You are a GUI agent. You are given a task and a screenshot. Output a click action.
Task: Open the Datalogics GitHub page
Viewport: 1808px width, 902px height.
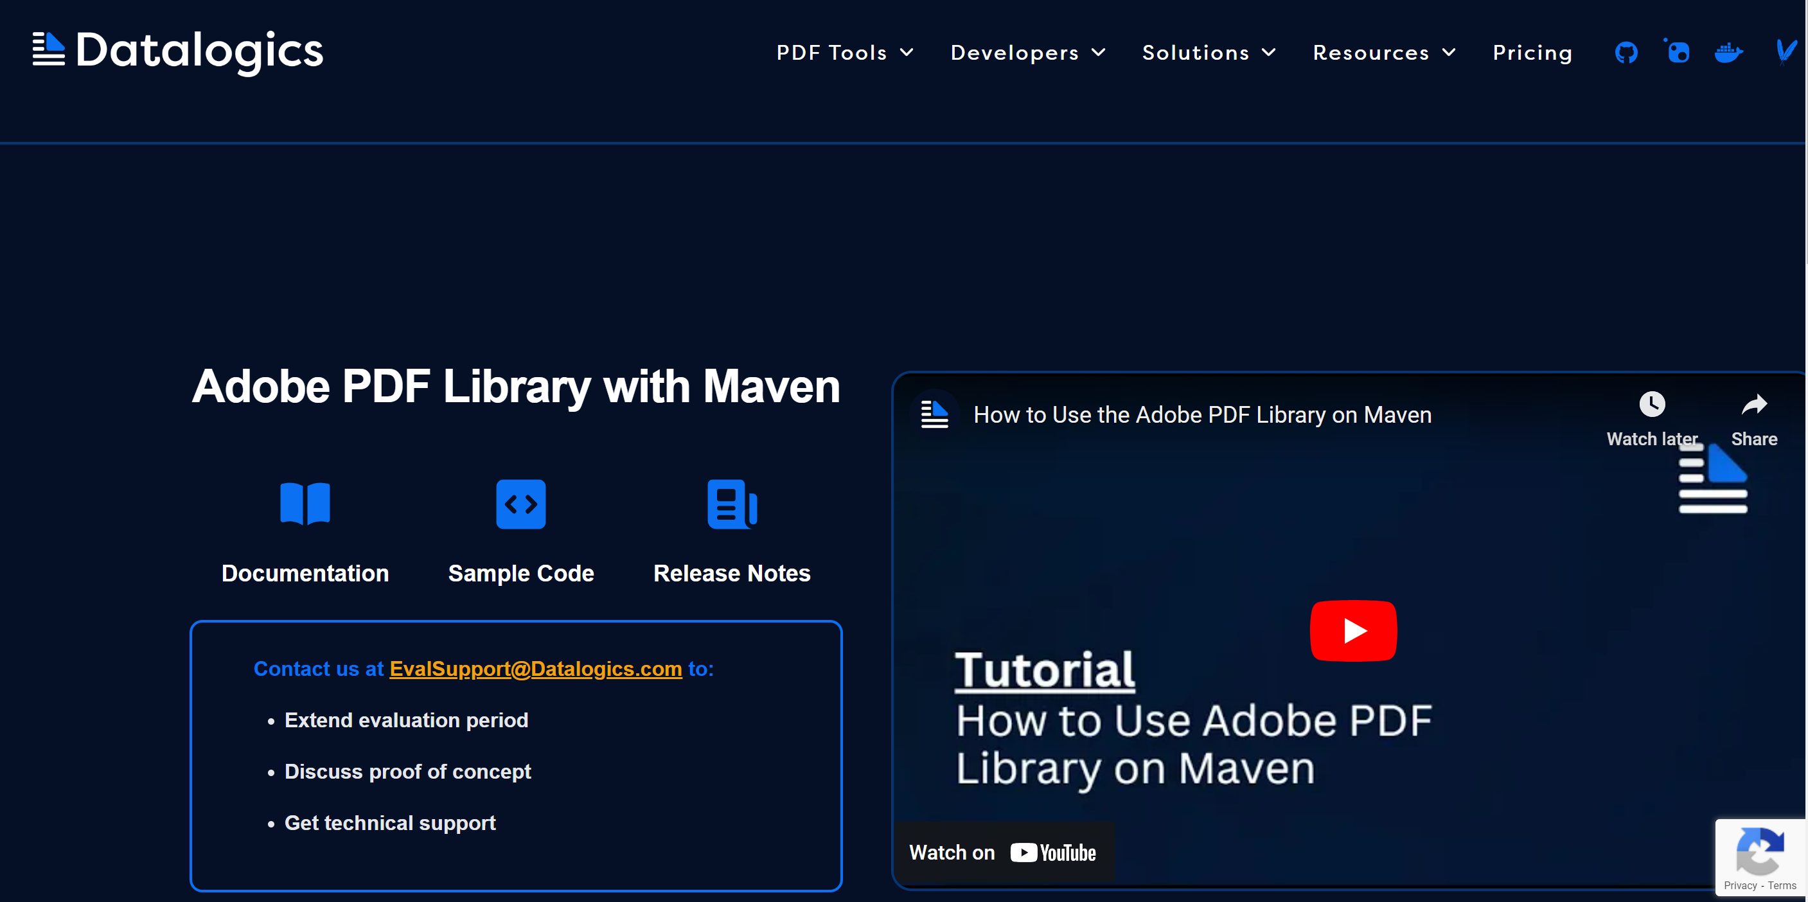click(1626, 51)
